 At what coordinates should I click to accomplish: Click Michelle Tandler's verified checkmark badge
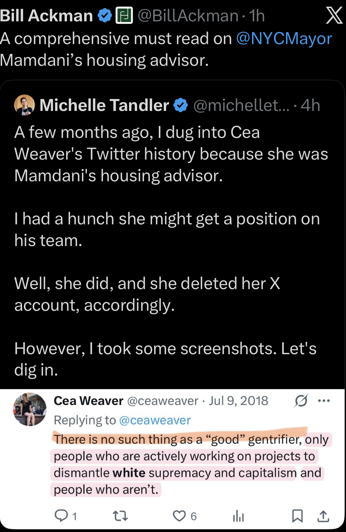[181, 105]
